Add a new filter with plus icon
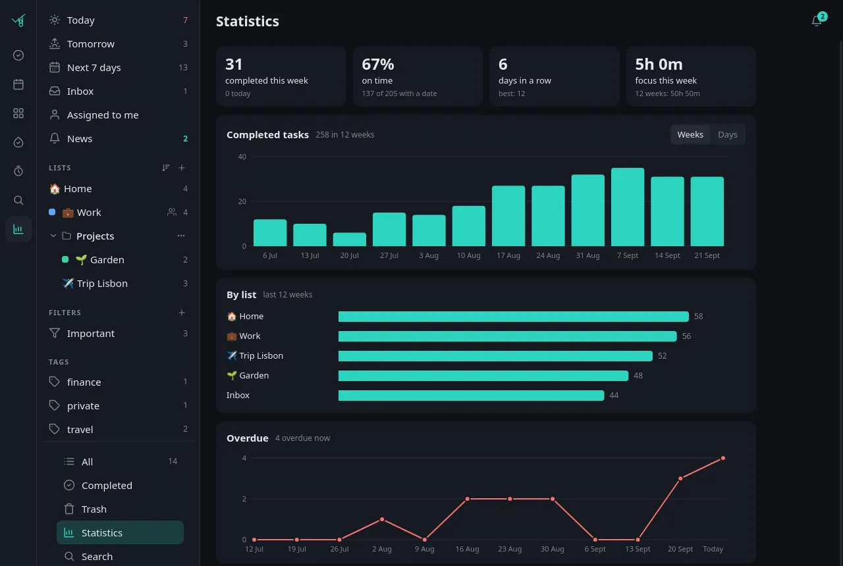Viewport: 843px width, 566px height. (x=182, y=313)
